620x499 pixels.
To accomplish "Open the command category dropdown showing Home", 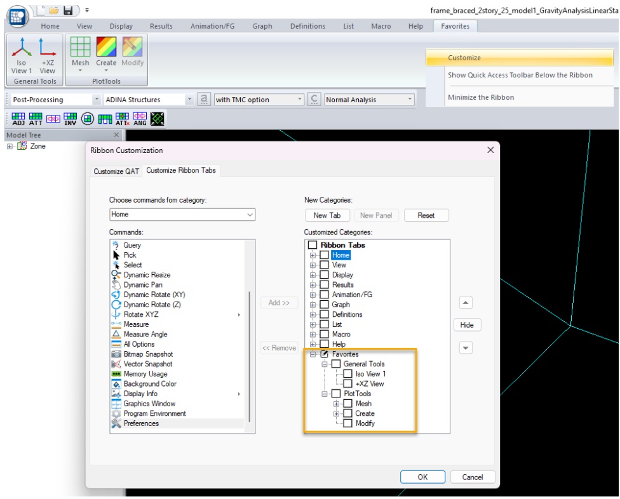I will [182, 215].
